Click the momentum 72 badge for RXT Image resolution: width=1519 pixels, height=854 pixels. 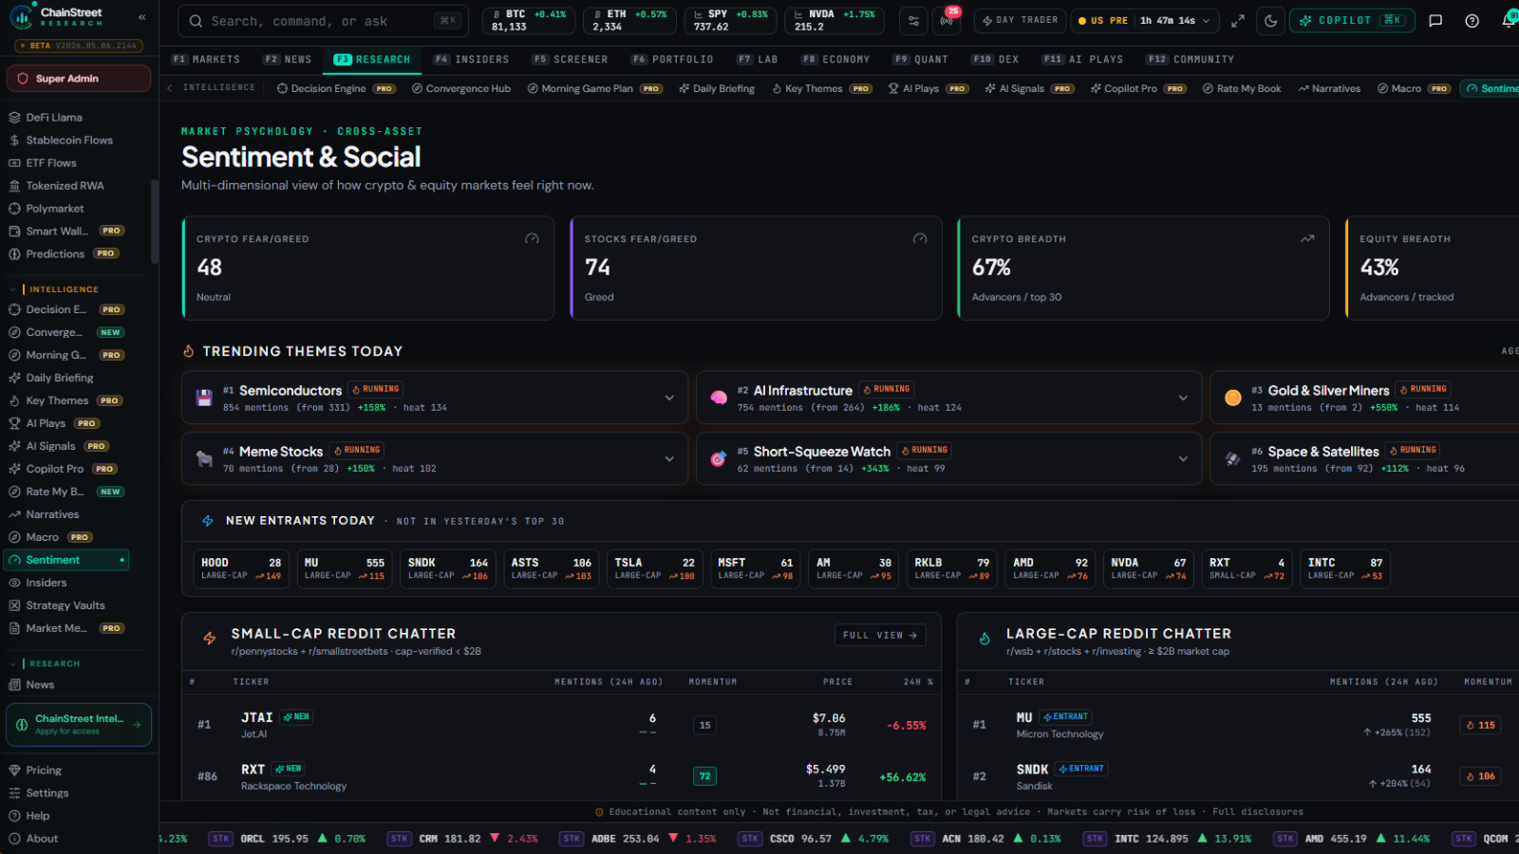704,776
